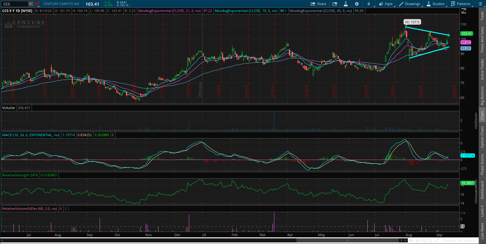
Task: Click scroll-right arrow of time axis scrollbar
Action: (x=406, y=241)
